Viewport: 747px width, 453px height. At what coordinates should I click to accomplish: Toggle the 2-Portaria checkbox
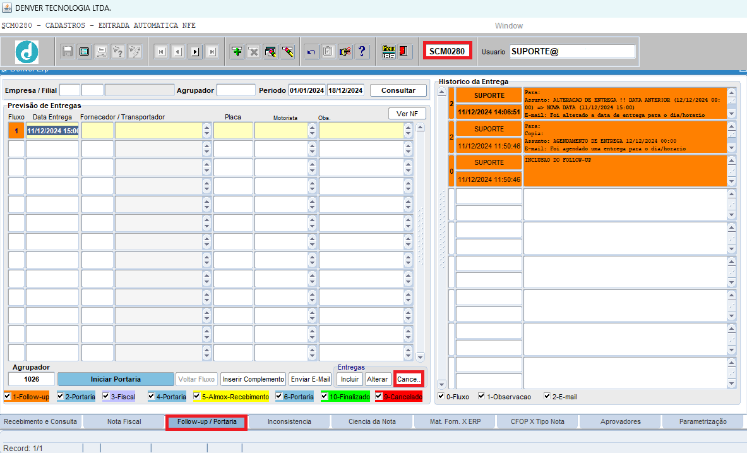point(60,396)
